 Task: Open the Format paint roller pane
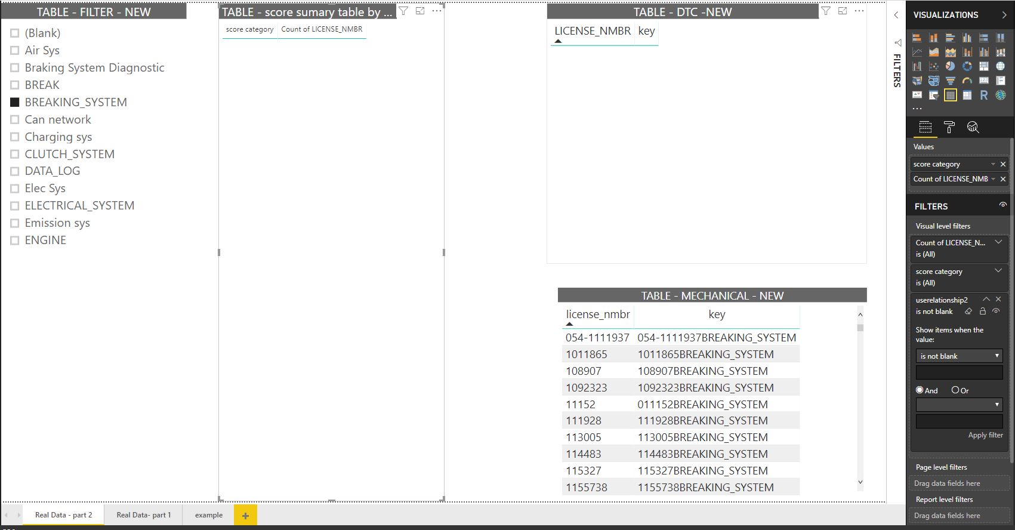coord(949,127)
